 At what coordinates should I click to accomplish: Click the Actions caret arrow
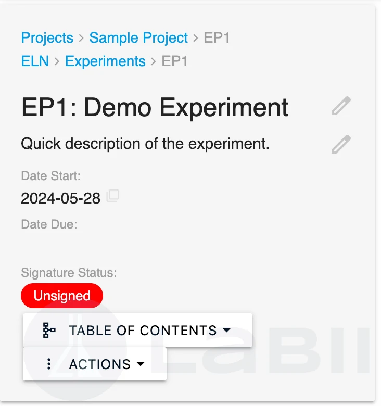click(140, 364)
